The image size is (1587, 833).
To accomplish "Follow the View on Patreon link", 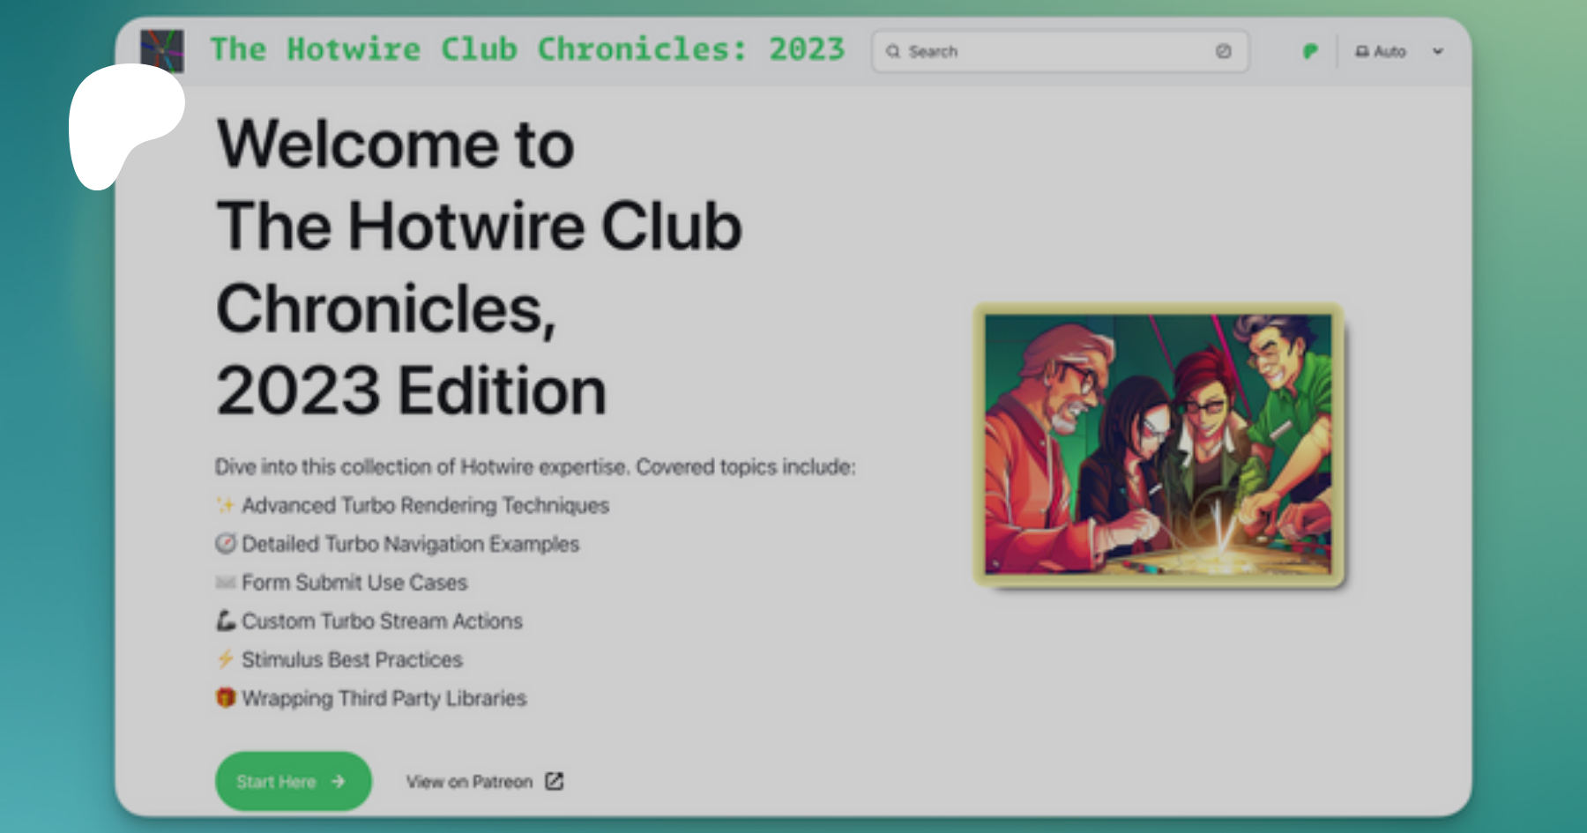I will [x=469, y=781].
